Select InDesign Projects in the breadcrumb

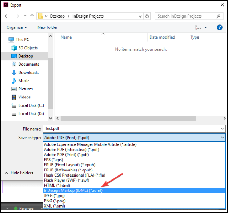click(88, 16)
